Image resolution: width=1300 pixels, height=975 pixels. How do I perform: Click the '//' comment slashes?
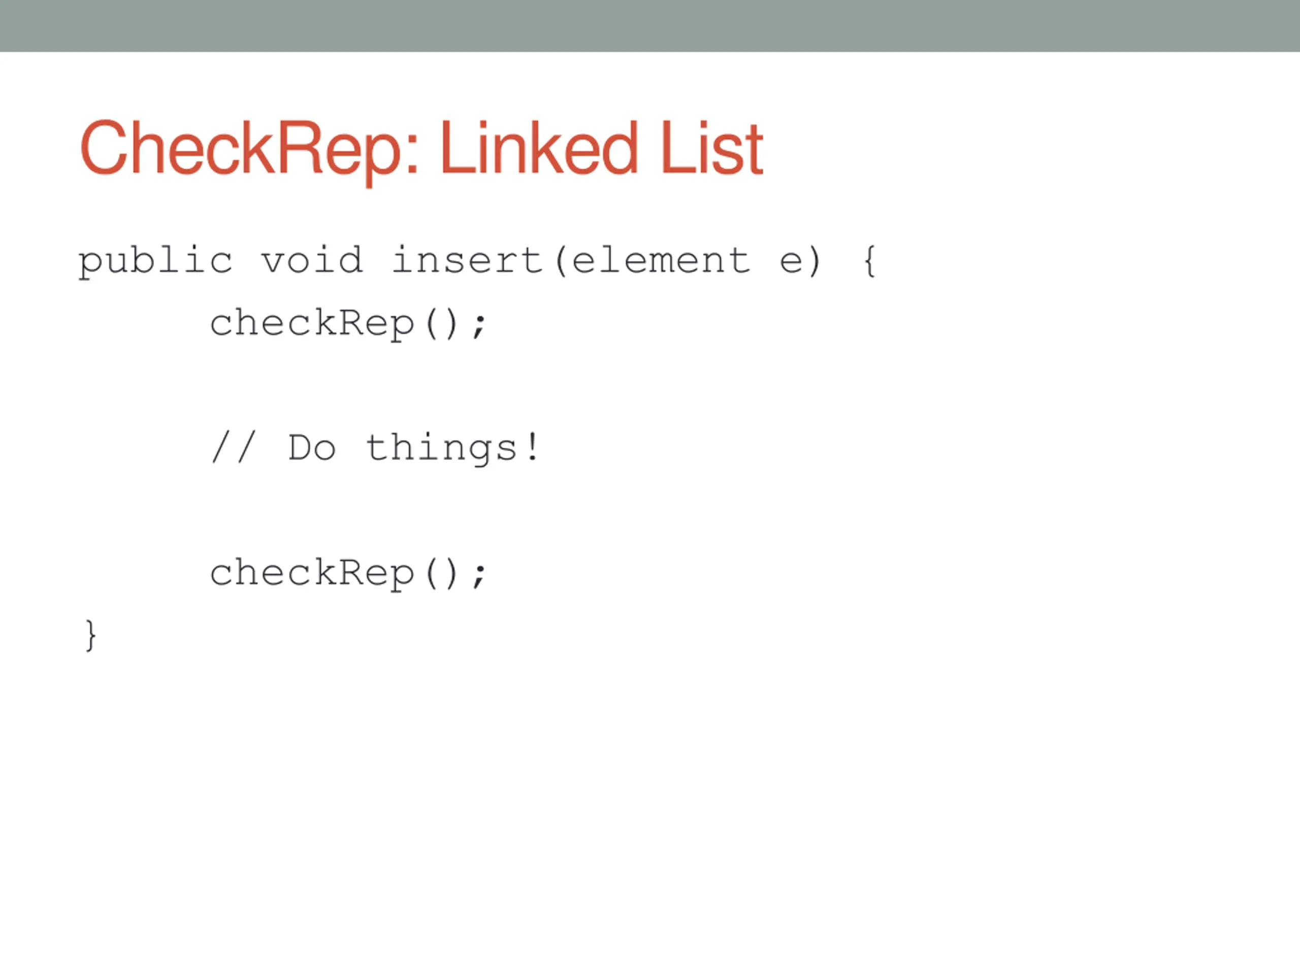[233, 448]
